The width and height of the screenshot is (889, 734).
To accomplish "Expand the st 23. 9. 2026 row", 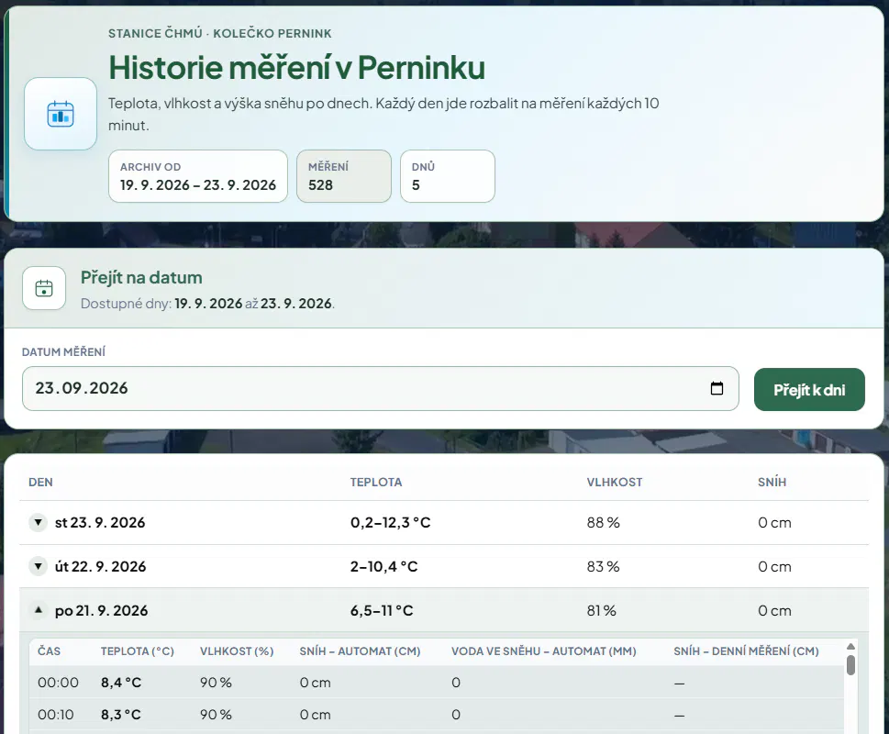I will click(38, 522).
